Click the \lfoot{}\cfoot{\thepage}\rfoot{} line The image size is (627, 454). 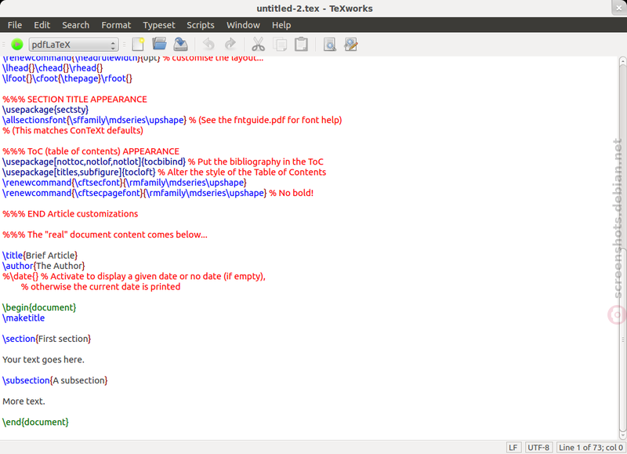pos(67,78)
